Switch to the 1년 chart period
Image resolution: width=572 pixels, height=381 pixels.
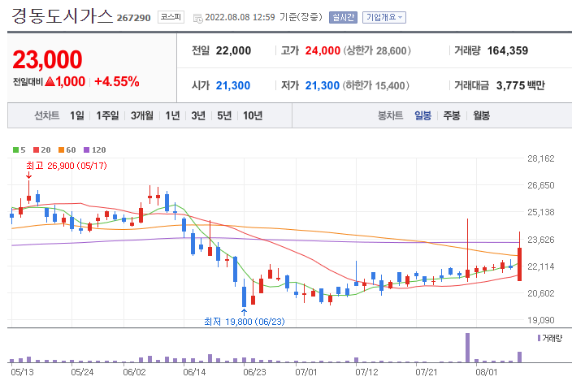[172, 115]
